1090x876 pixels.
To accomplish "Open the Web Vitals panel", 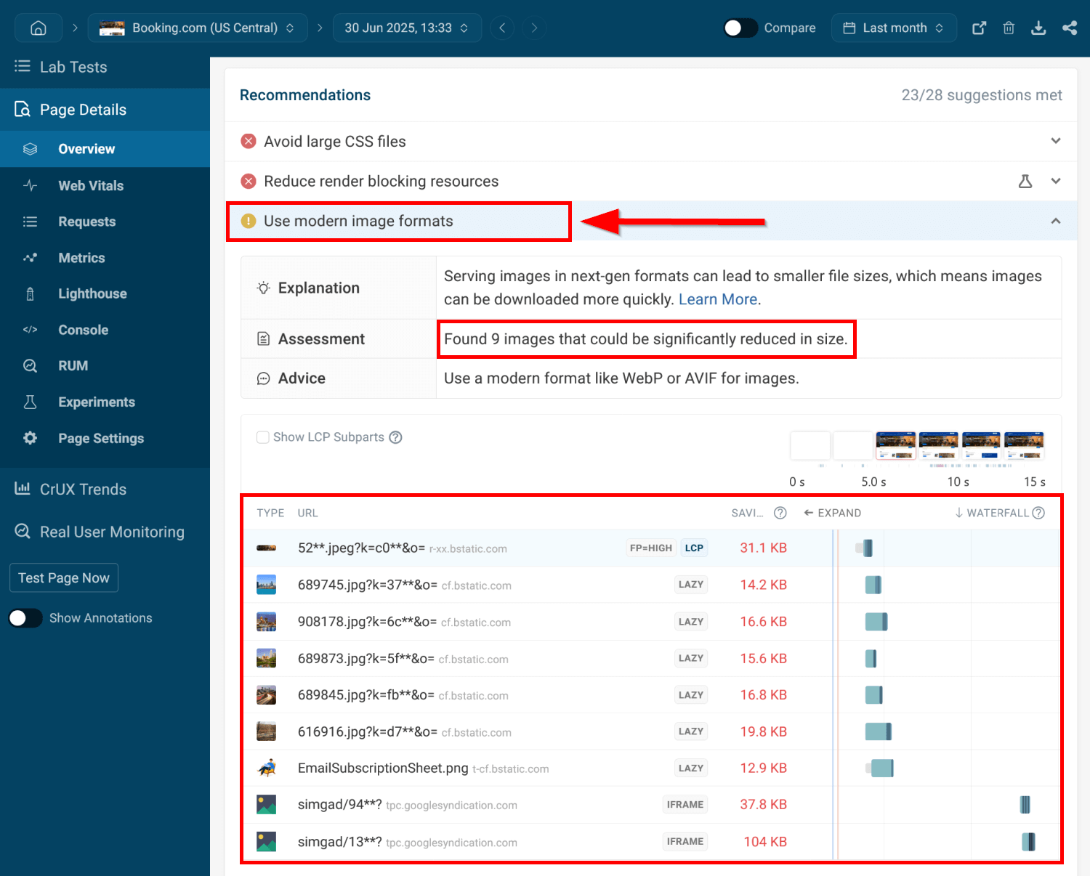I will 92,185.
